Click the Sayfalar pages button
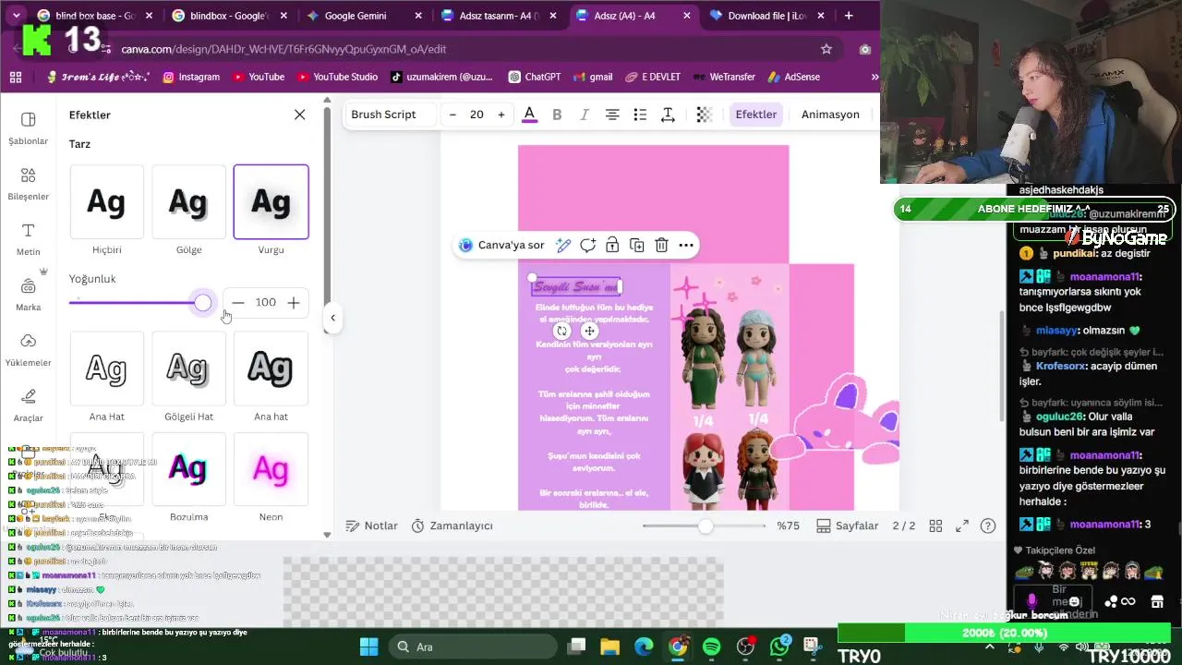 847,526
